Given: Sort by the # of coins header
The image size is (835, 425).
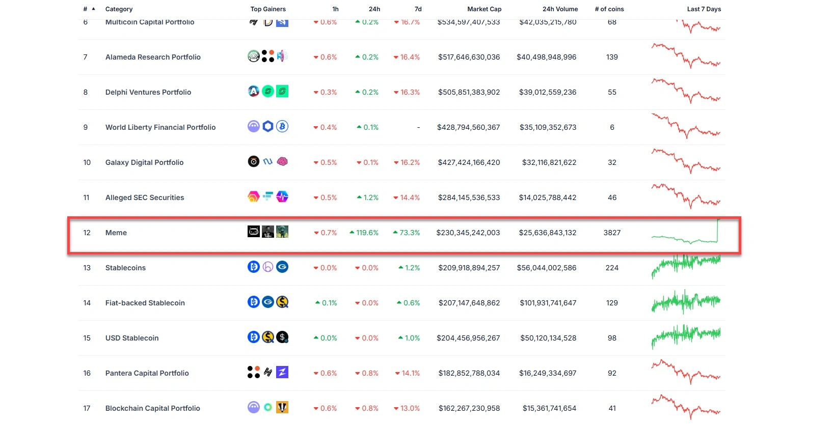Looking at the screenshot, I should pos(609,9).
